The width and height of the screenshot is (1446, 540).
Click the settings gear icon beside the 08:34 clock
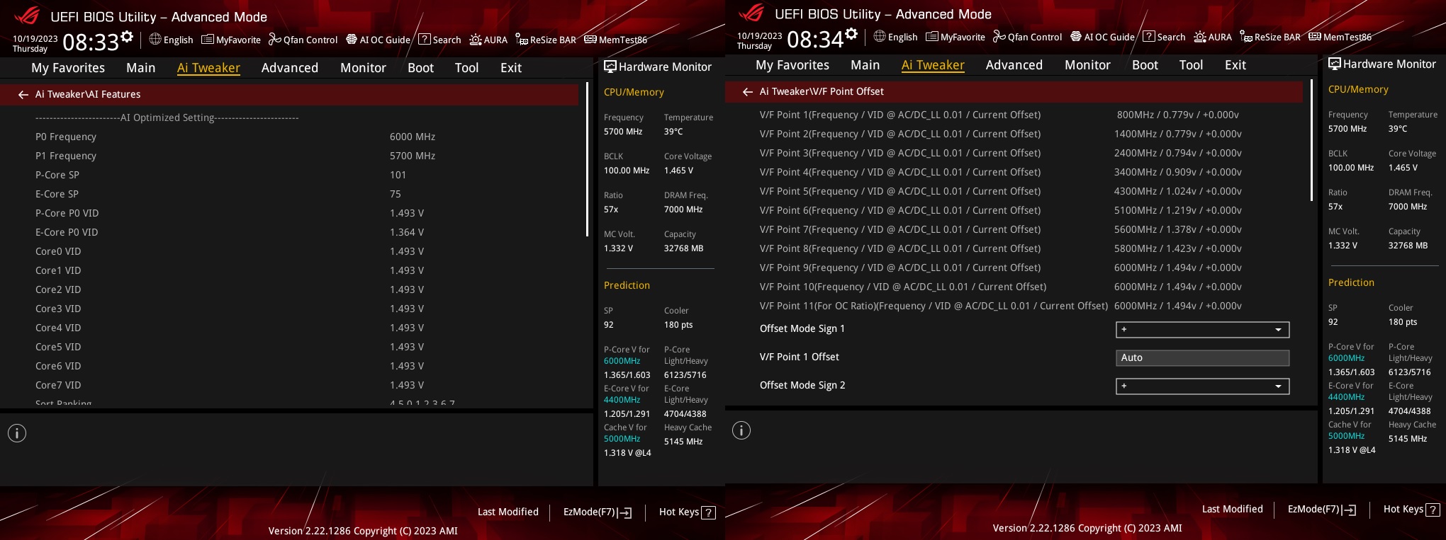[851, 33]
